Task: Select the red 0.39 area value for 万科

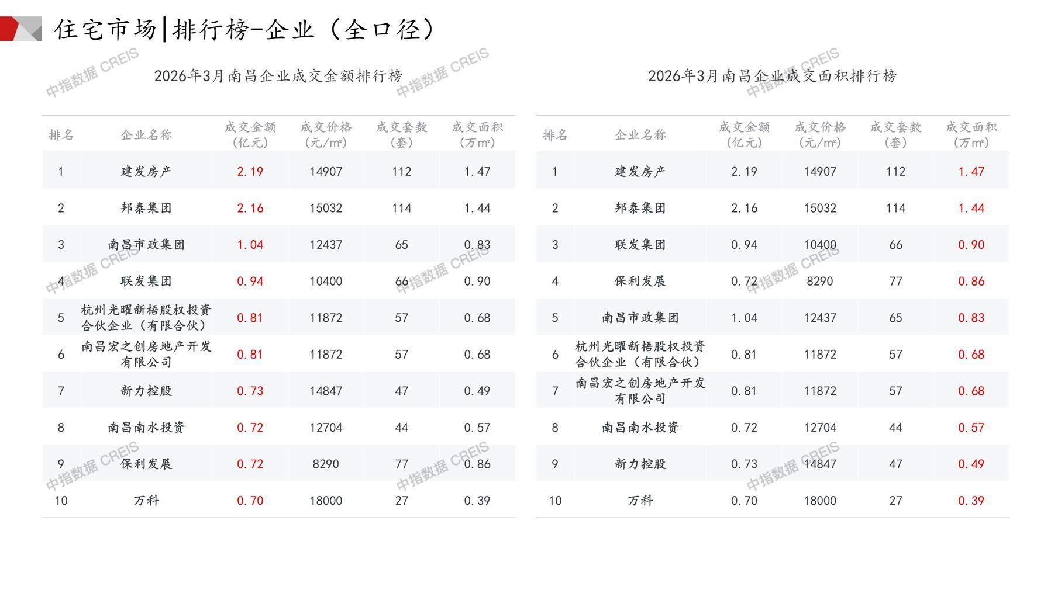Action: click(x=971, y=501)
